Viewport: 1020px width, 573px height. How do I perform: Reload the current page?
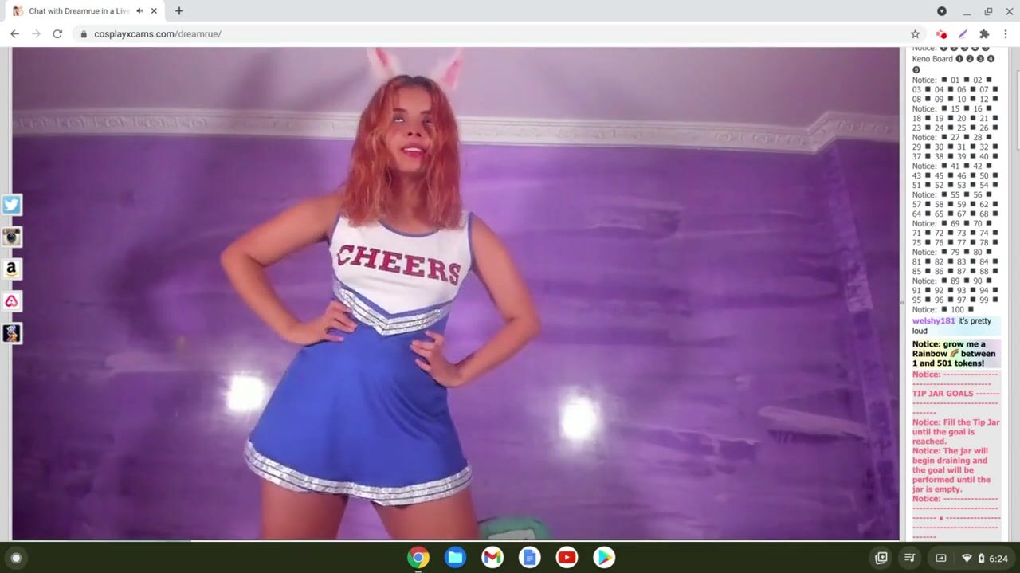coord(57,34)
